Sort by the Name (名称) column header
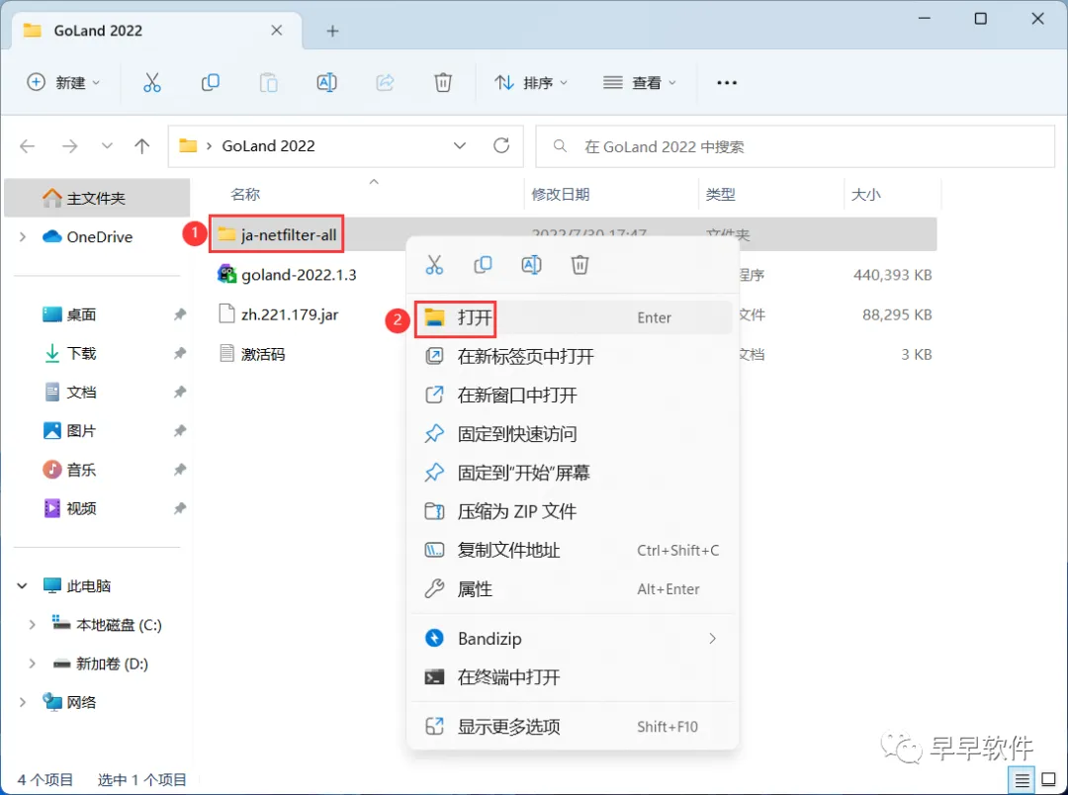The height and width of the screenshot is (795, 1068). click(245, 194)
